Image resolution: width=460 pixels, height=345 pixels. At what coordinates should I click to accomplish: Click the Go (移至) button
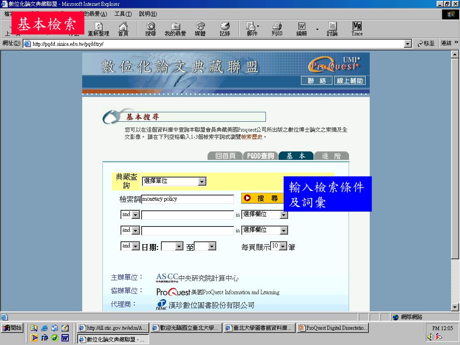coord(426,44)
